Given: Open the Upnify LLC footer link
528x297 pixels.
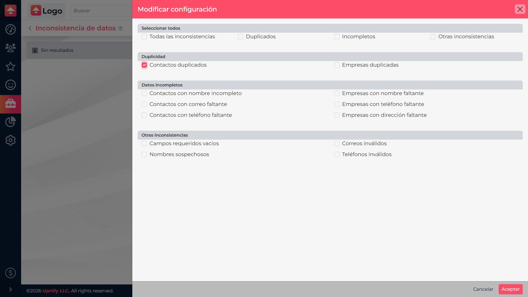Looking at the screenshot, I should tap(56, 291).
